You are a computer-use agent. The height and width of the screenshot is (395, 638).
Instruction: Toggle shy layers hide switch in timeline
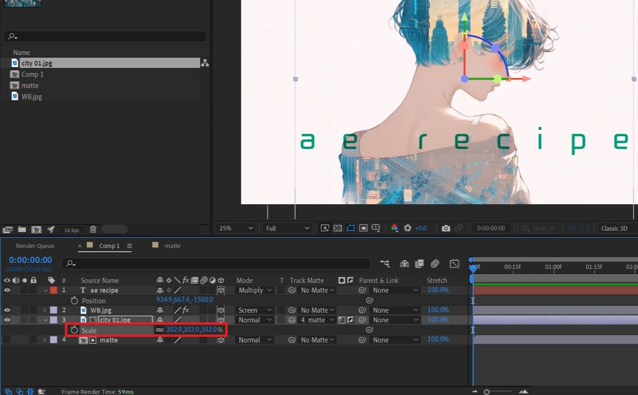(x=405, y=264)
